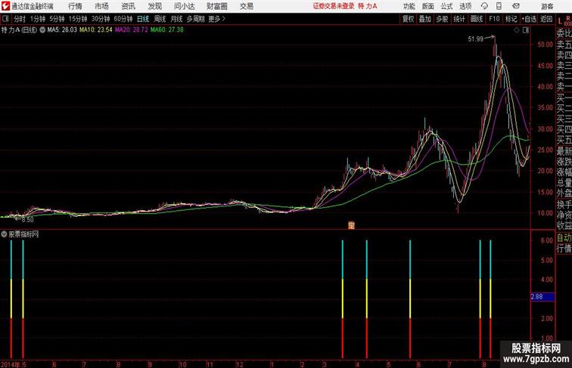The height and width of the screenshot is (368, 572).
Task: Open the mail envelope icon
Action: point(516,6)
